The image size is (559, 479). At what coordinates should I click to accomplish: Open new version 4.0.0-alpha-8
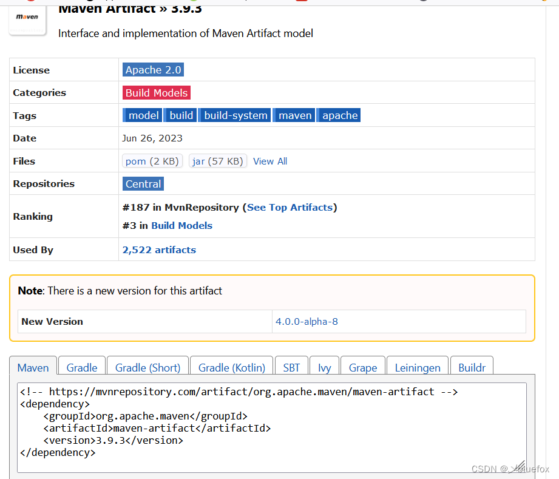307,321
